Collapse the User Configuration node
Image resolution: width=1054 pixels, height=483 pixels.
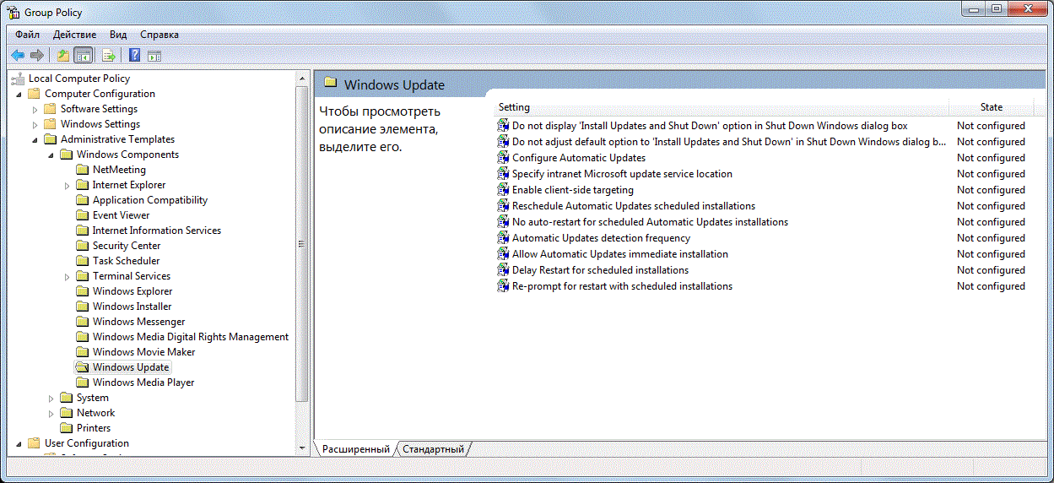[19, 443]
